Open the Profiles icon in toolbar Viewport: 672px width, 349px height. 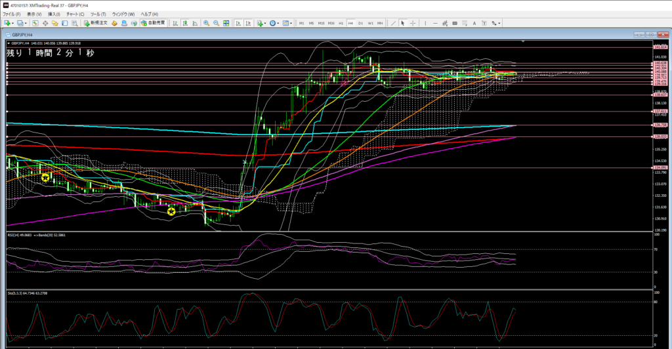click(x=20, y=23)
